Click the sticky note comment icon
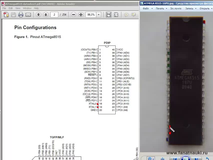The width and height of the screenshot is (213, 160). pos(126,14)
